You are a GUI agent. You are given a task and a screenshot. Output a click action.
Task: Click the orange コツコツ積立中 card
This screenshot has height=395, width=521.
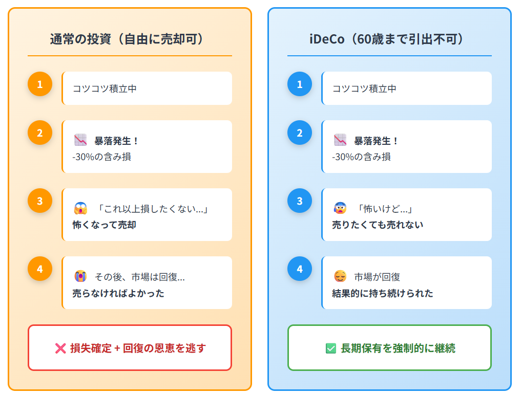tap(147, 89)
